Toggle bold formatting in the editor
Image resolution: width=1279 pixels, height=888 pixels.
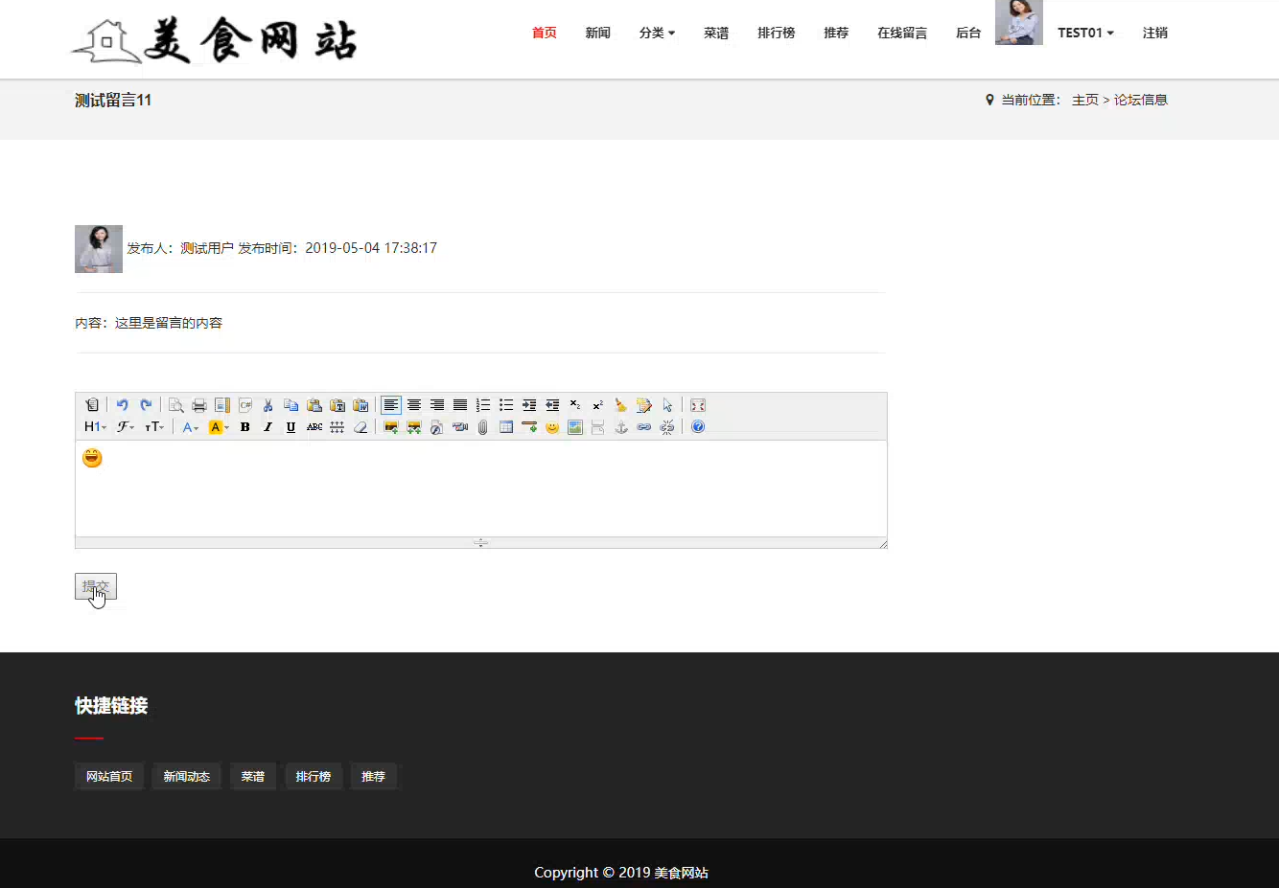click(x=244, y=426)
